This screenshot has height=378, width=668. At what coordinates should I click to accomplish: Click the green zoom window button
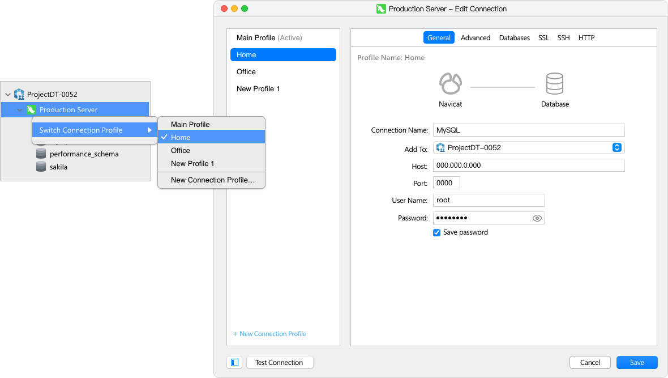point(245,9)
